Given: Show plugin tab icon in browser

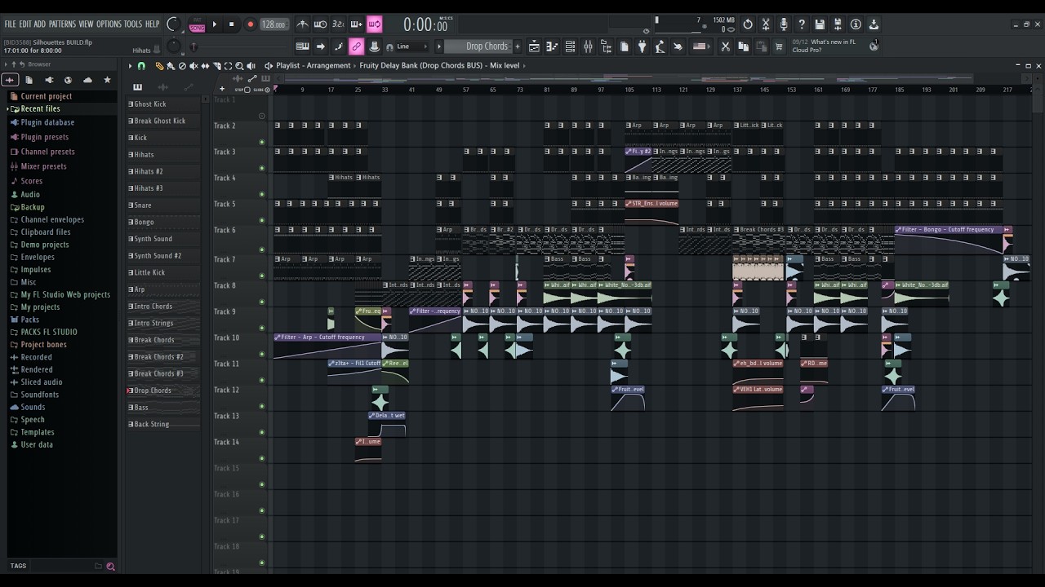Looking at the screenshot, I should point(49,80).
